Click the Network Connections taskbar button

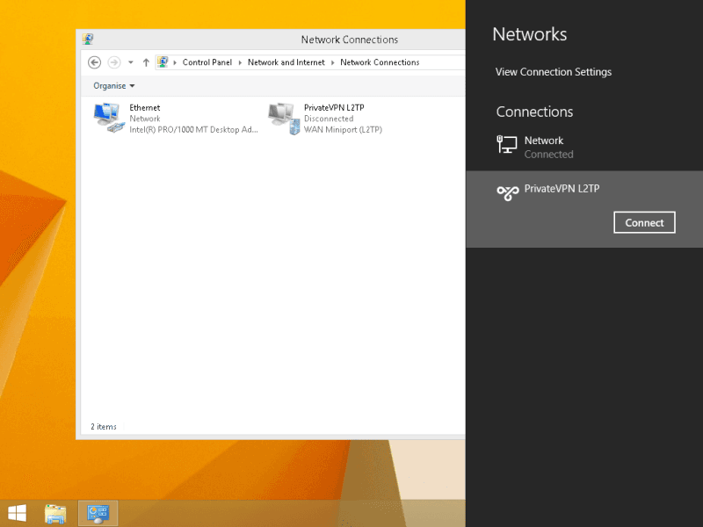98,513
